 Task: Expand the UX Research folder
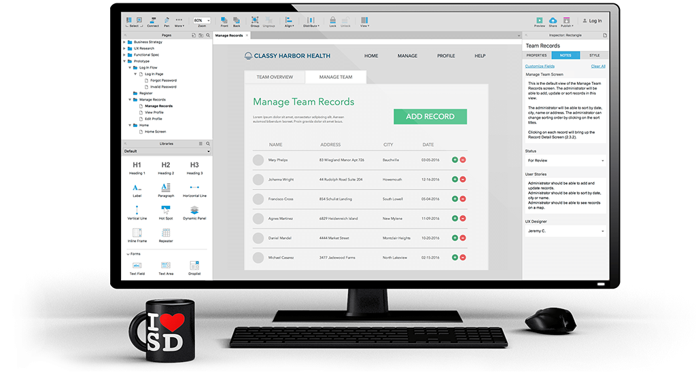(x=124, y=48)
